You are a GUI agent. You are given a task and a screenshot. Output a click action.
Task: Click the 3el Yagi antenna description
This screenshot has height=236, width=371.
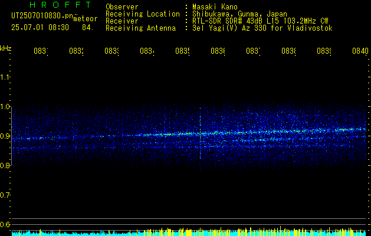pos(262,28)
